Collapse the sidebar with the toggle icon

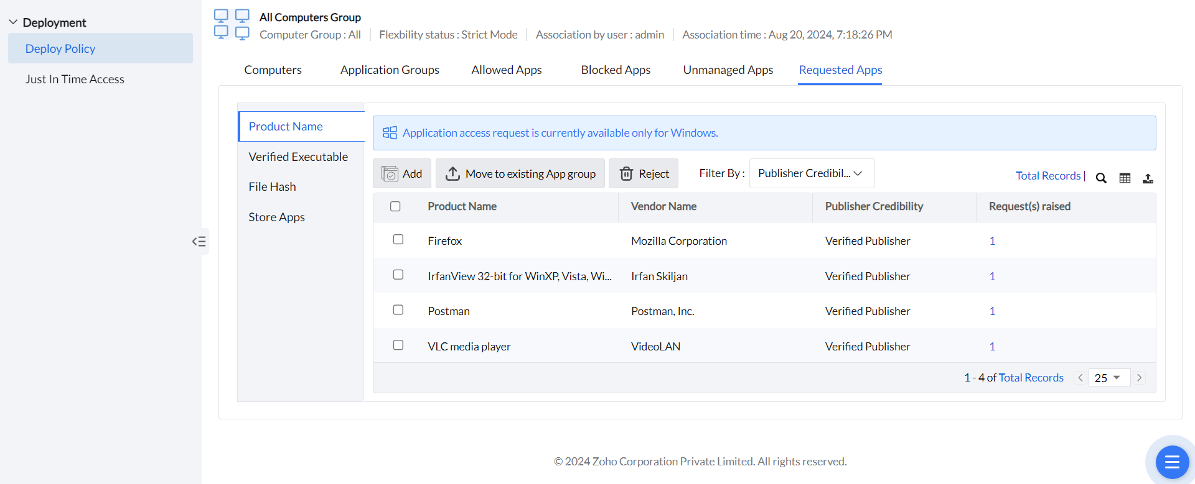click(199, 241)
